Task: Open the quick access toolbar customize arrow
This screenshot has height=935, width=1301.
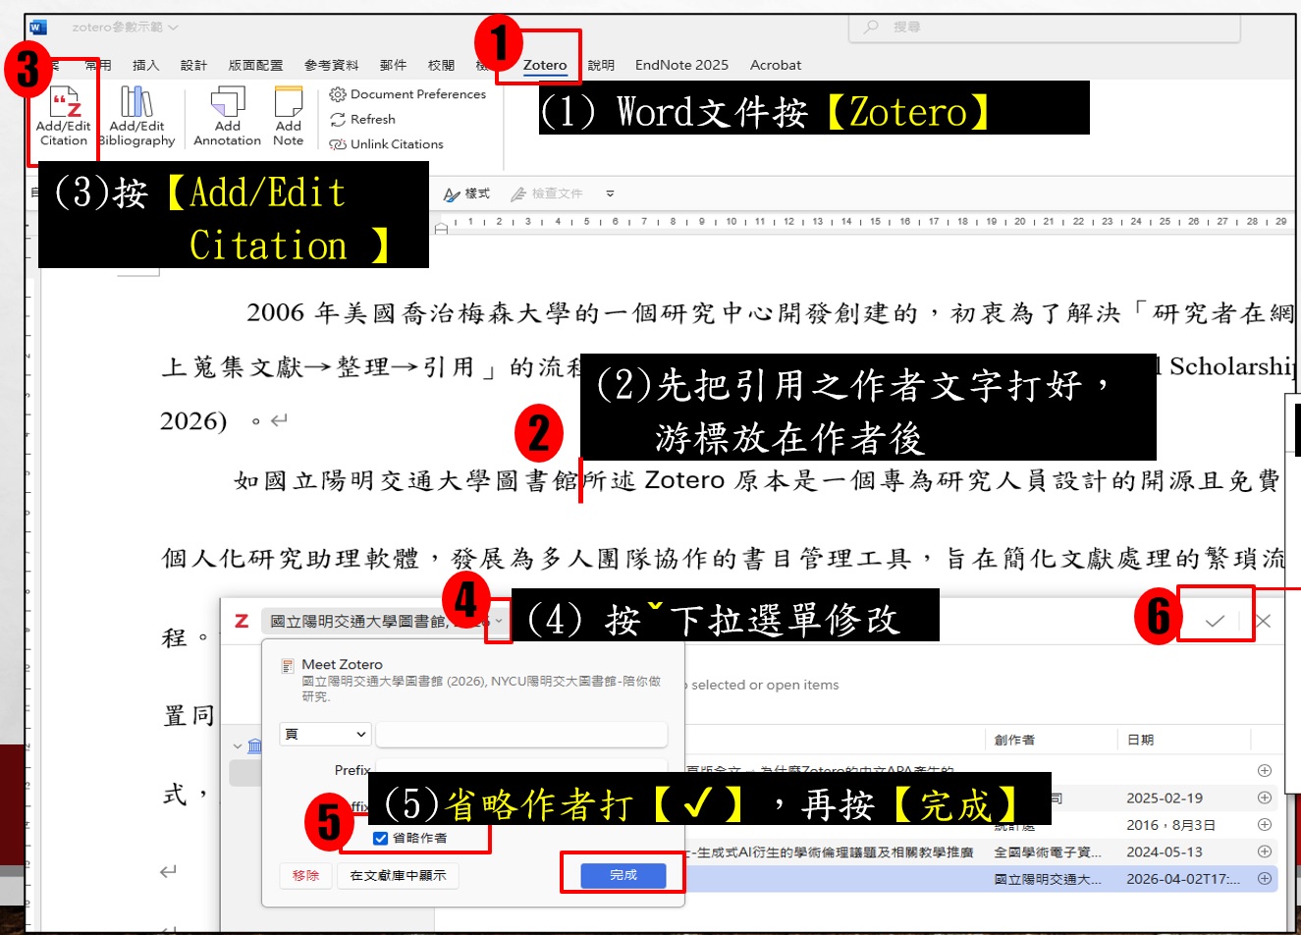Action: [610, 194]
